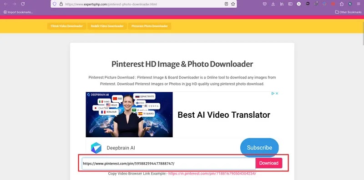Toggle reader view icon in address bar

coord(226,4)
